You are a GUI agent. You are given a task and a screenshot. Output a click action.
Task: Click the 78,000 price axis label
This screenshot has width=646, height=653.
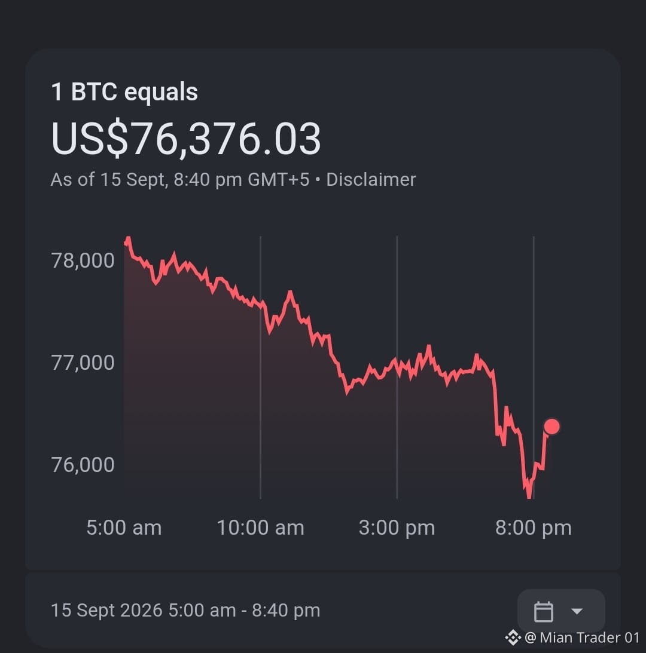tap(83, 260)
